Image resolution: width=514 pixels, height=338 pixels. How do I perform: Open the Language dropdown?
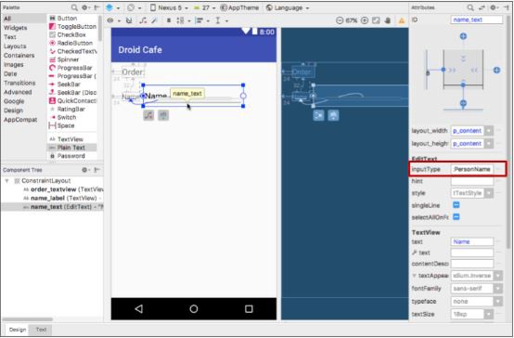pos(288,7)
